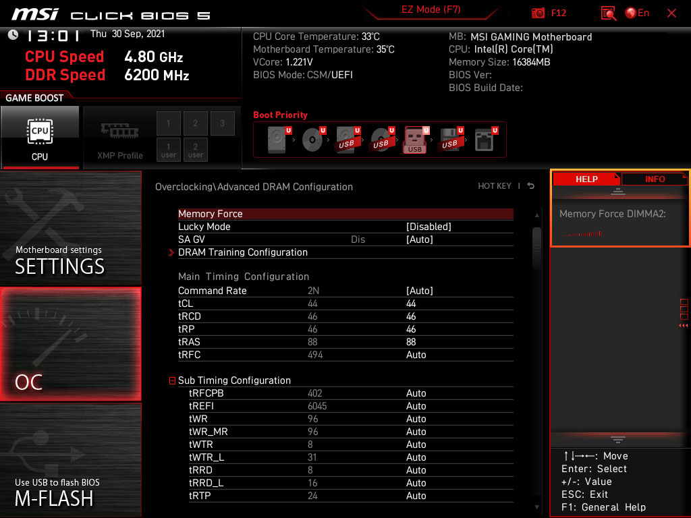Image resolution: width=691 pixels, height=518 pixels.
Task: Expand DRAM Training Configuration submenu
Action: tap(242, 252)
